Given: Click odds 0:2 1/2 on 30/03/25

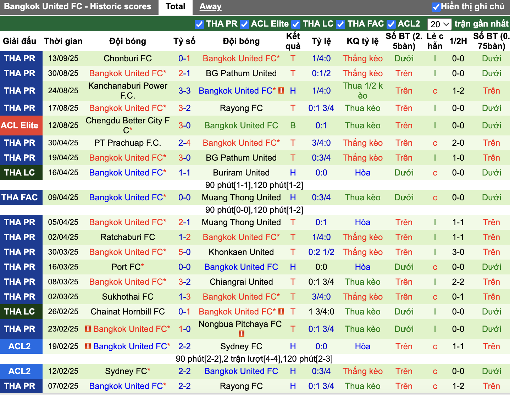Looking at the screenshot, I should pos(321,252).
